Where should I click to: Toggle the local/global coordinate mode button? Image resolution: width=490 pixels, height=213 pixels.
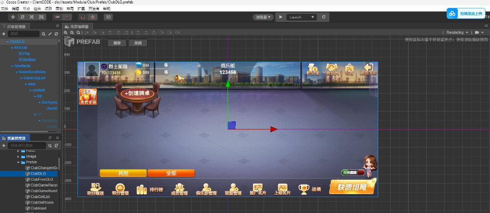point(67,17)
